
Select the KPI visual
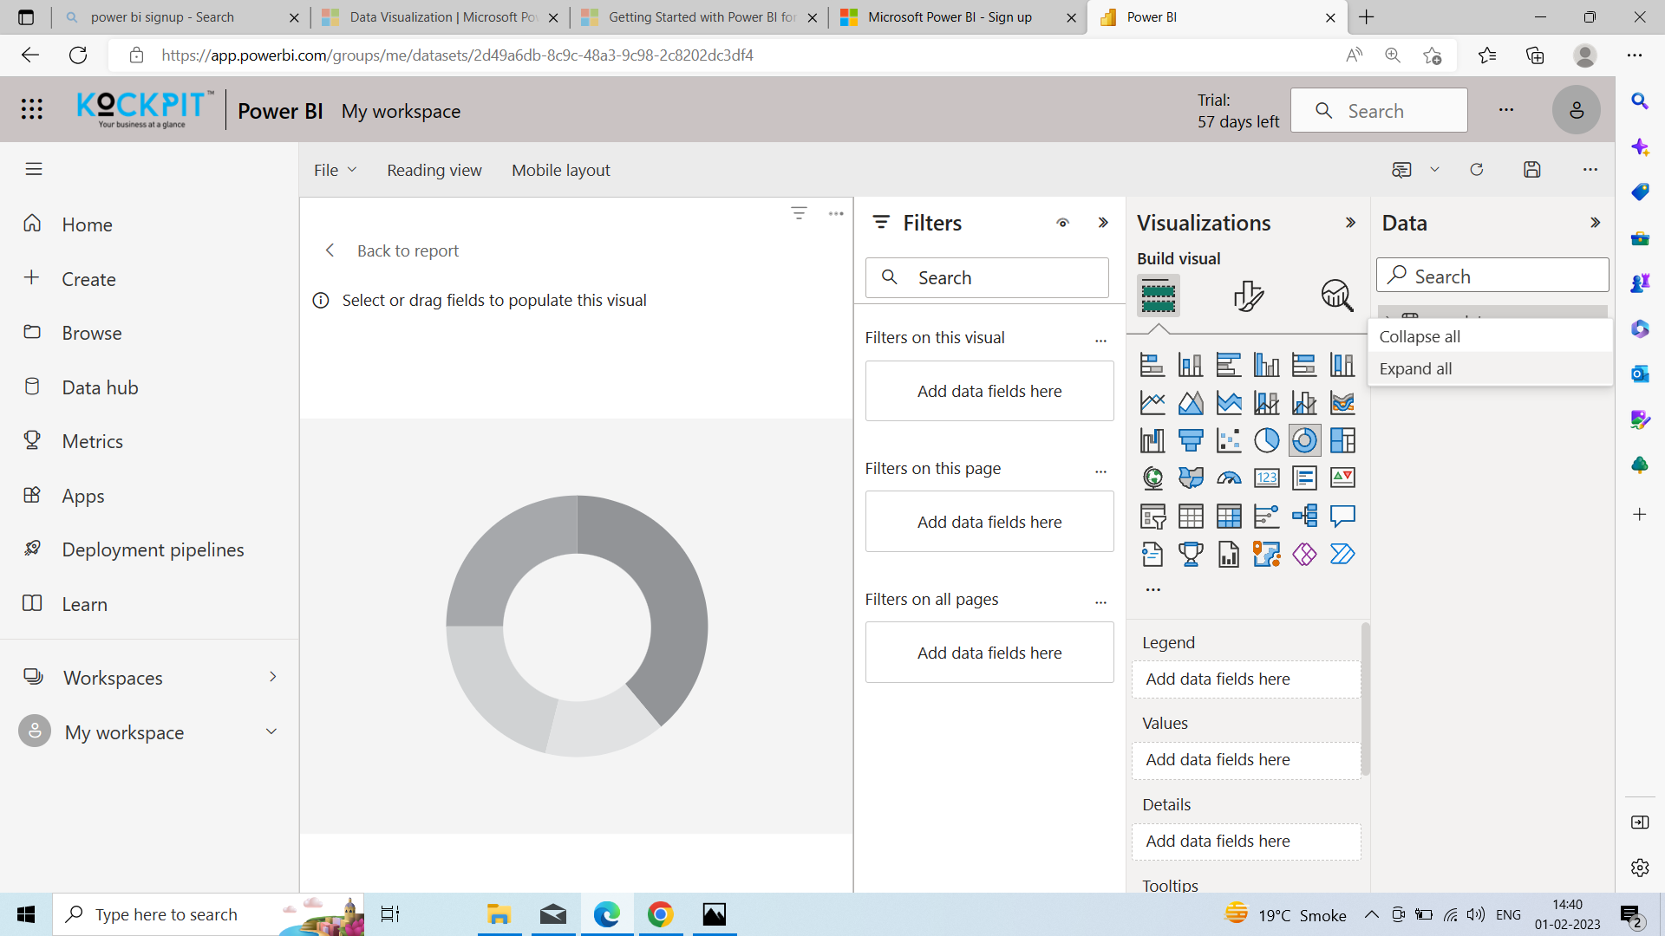(1342, 478)
